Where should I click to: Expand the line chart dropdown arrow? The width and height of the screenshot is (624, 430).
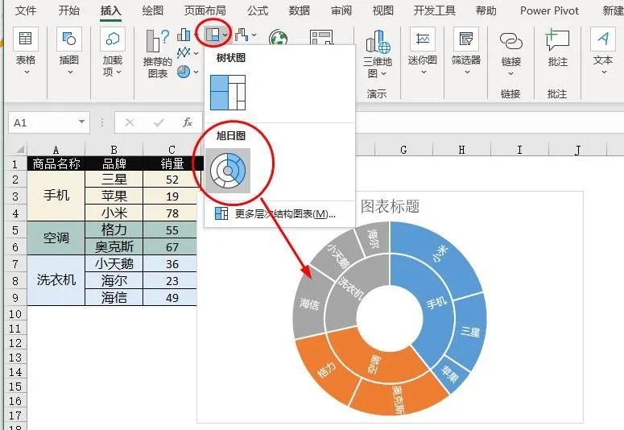point(196,53)
